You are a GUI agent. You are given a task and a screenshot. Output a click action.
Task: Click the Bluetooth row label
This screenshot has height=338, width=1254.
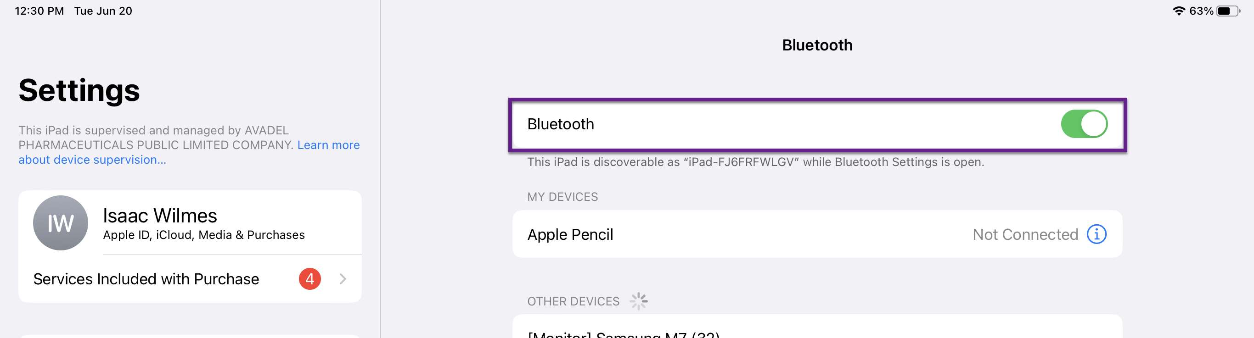pyautogui.click(x=560, y=124)
